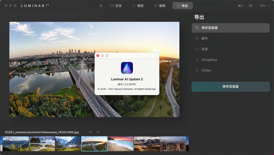The width and height of the screenshot is (274, 155).
Task: Toggle the eye preview icon
Action: coord(251,6)
